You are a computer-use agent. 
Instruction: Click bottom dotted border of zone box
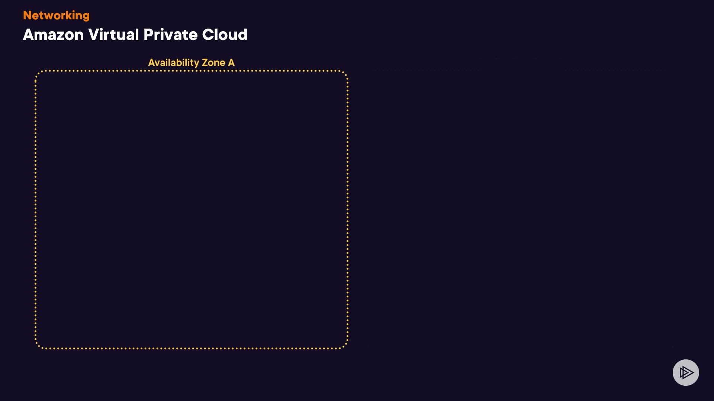pyautogui.click(x=191, y=348)
